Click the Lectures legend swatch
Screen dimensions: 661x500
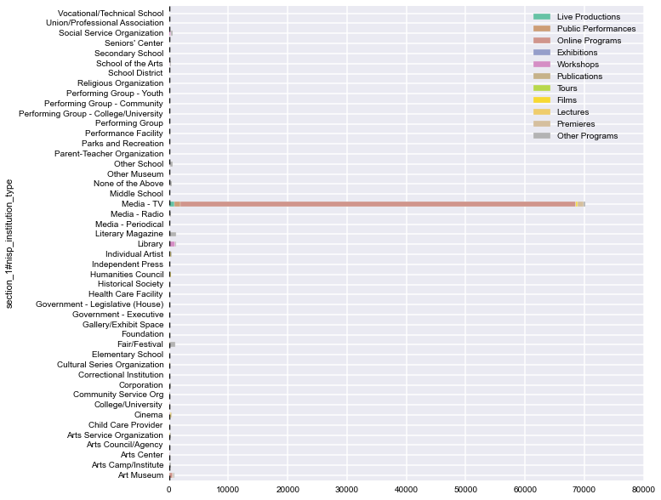[542, 112]
